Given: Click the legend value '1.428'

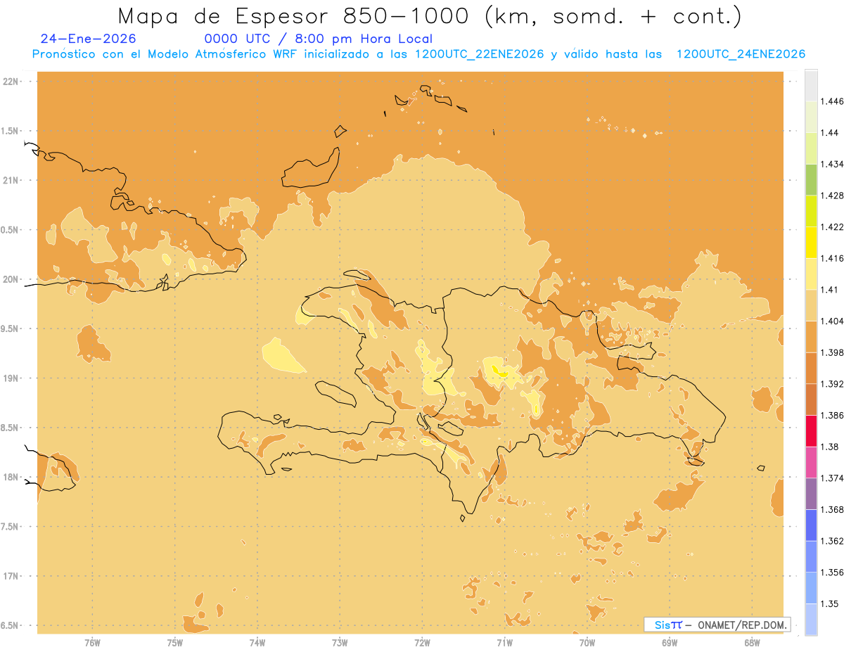Looking at the screenshot, I should tap(833, 196).
